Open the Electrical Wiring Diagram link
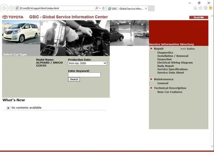 click(175, 63)
